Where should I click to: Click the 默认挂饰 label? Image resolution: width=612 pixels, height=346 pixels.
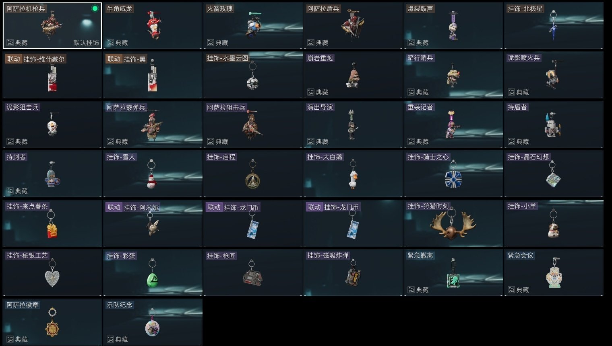[x=86, y=43]
